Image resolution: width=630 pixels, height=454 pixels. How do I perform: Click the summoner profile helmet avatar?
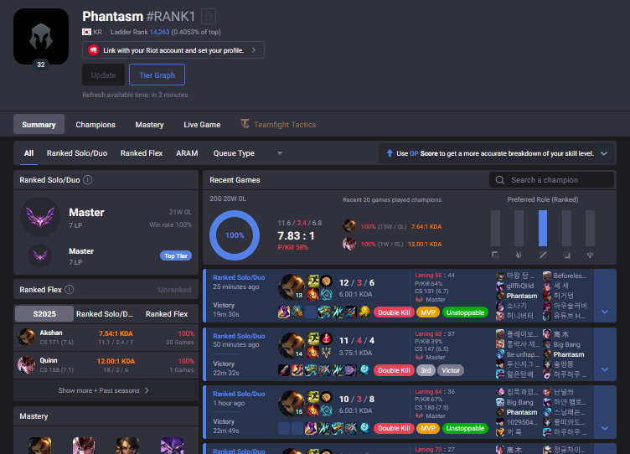point(41,36)
